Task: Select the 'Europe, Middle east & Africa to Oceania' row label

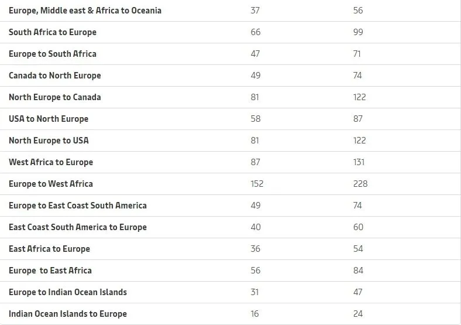Action: [85, 11]
